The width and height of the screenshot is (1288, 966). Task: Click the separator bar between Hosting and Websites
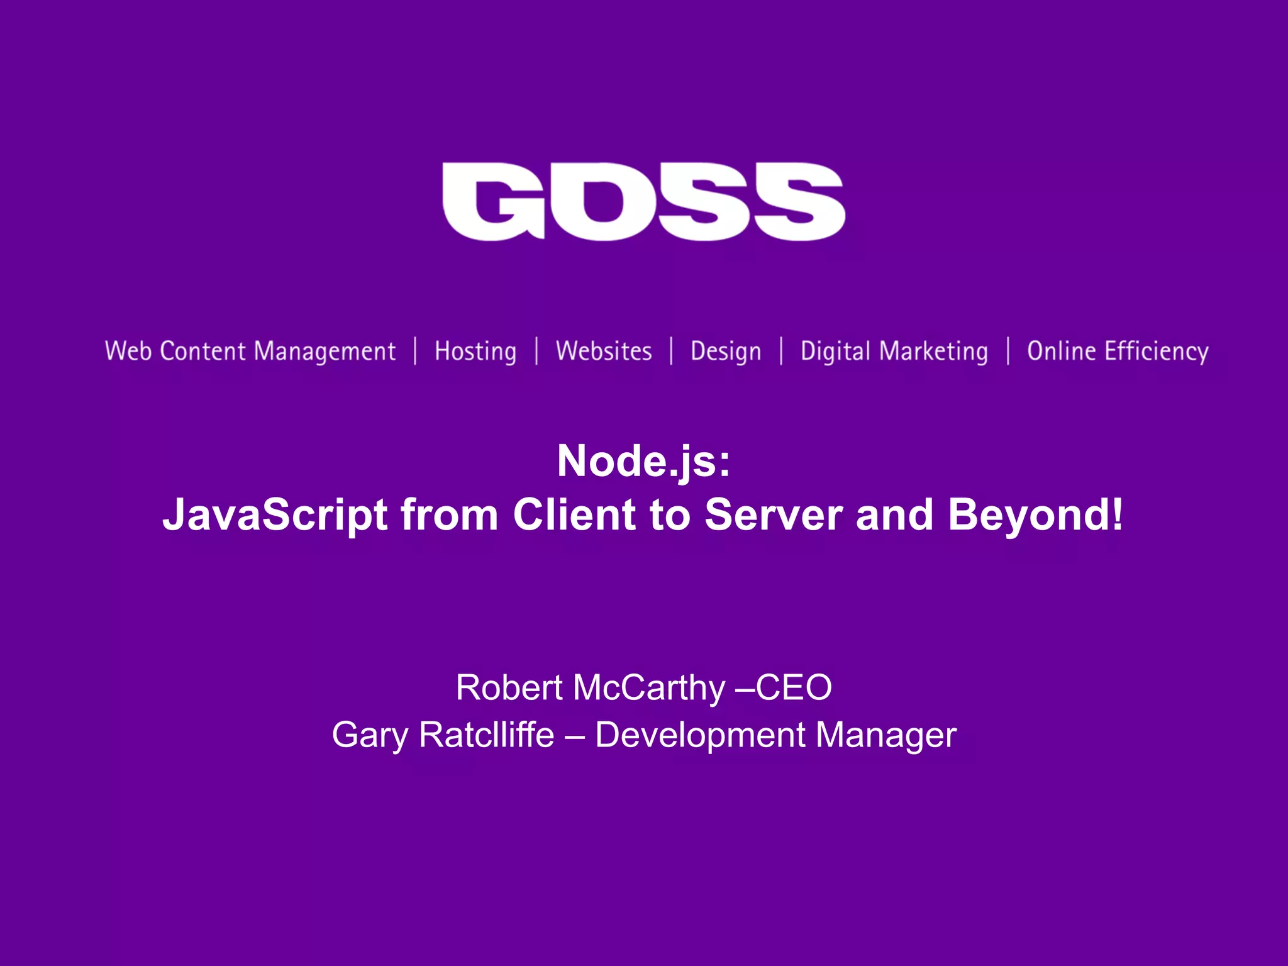[x=536, y=351]
